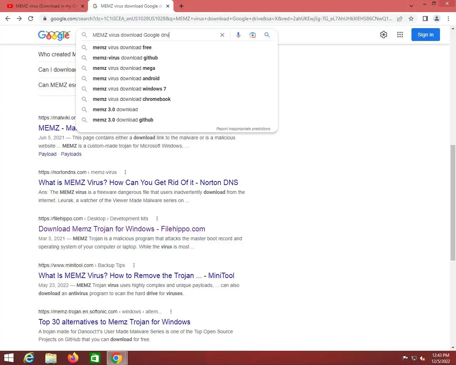Choose suggestion 'memz virus download mega'
The width and height of the screenshot is (456, 365).
point(177,68)
